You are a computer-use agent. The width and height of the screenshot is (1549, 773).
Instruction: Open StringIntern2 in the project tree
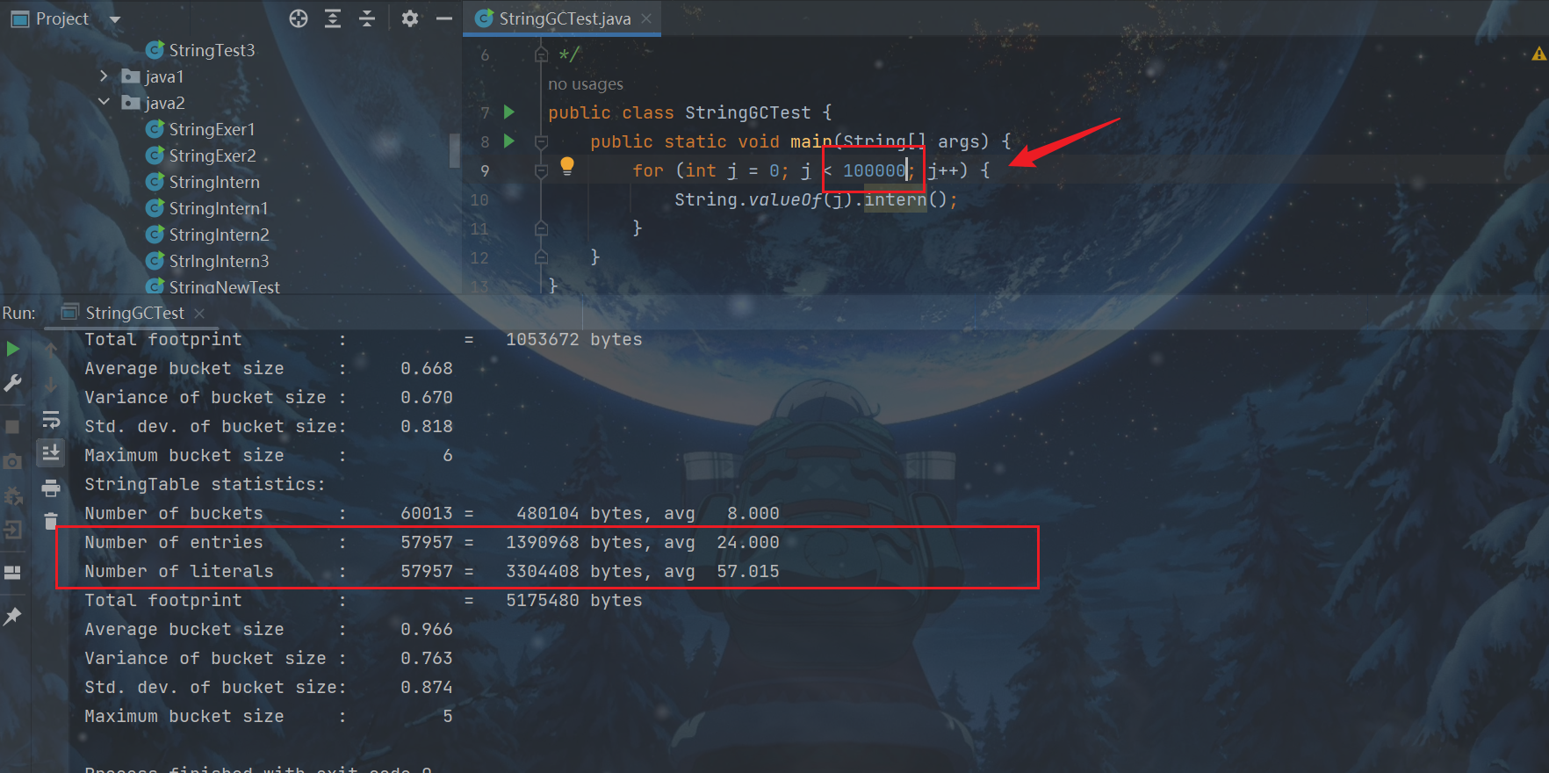219,235
